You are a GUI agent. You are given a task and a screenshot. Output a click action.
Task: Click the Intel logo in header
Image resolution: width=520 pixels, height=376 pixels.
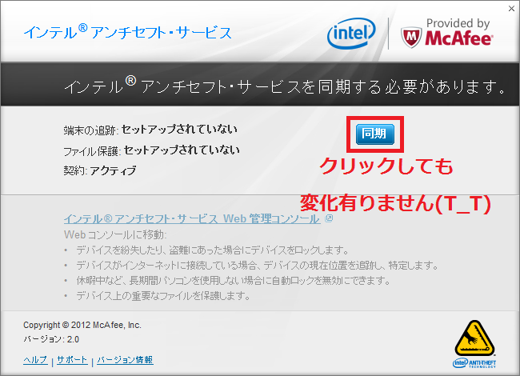(351, 34)
